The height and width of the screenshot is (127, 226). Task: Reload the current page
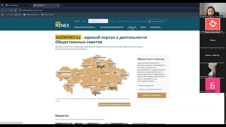(11, 10)
